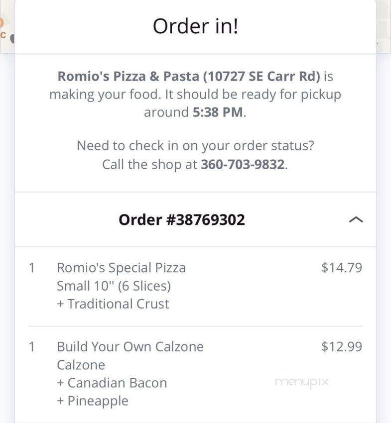The height and width of the screenshot is (423, 391).
Task: Click the + Canadian Bacon topping line
Action: coord(112,383)
